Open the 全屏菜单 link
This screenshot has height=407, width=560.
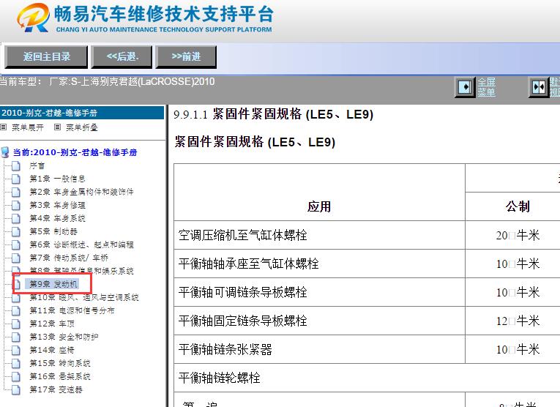click(486, 87)
